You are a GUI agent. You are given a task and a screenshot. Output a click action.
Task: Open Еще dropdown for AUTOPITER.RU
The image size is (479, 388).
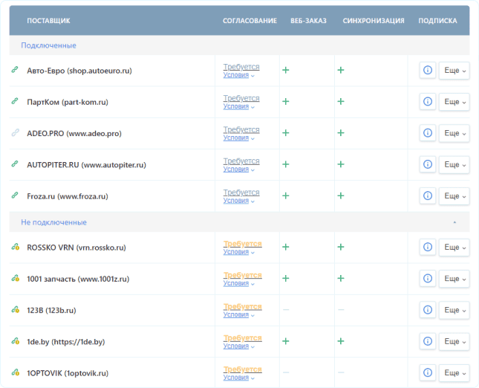point(454,164)
